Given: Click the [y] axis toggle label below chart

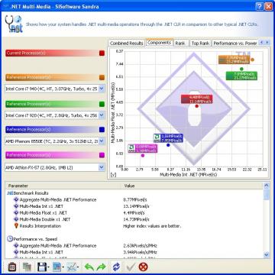Looking at the screenshot, I should (x=113, y=175).
